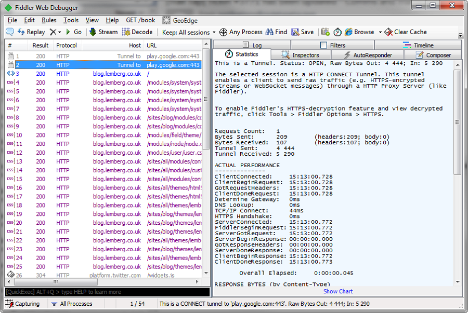Toggle Capturing in the status bar
Viewport: 468px width, 313px height.
point(22,304)
